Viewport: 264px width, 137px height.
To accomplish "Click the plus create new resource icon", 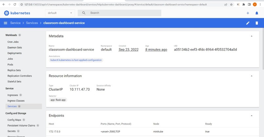I will point(248,13).
